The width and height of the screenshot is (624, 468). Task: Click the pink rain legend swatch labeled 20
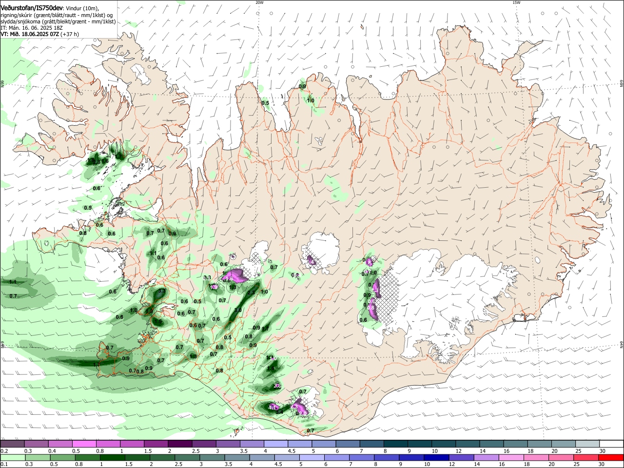tap(561, 457)
